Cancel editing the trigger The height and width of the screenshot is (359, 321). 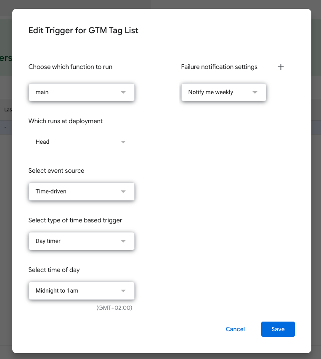(x=235, y=329)
